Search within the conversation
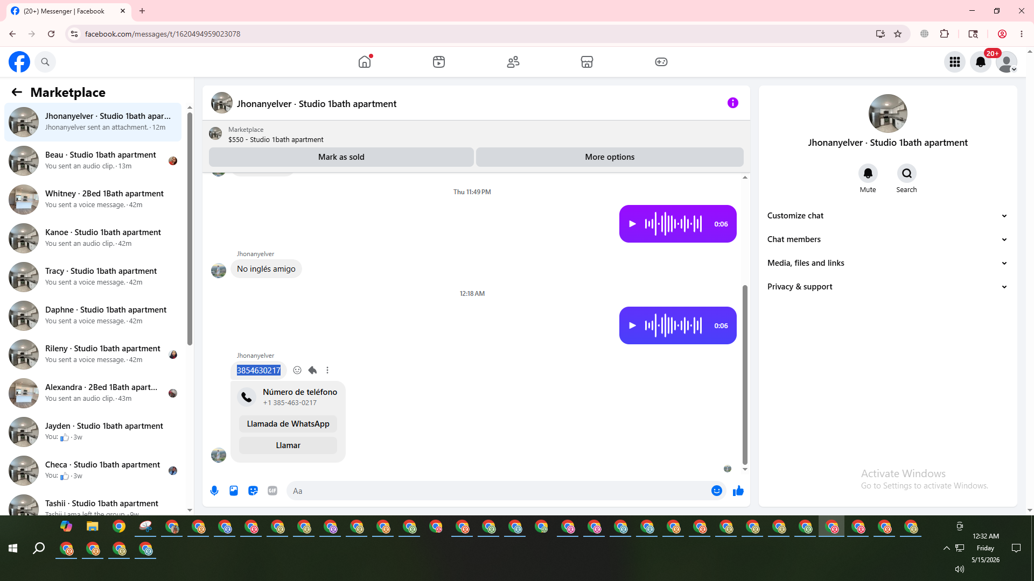This screenshot has width=1034, height=581. click(907, 173)
